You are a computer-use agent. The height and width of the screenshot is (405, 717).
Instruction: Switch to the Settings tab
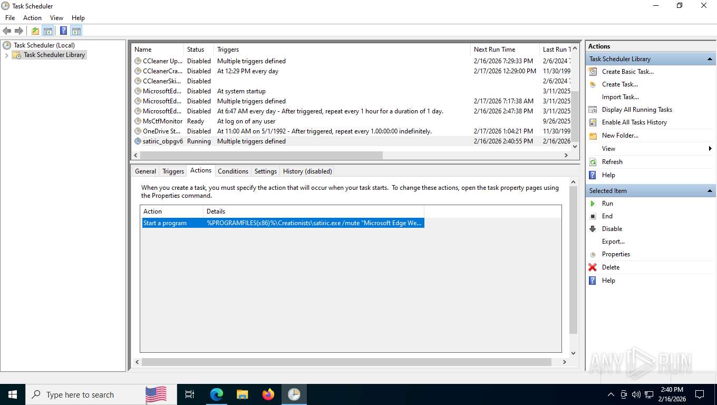[265, 171]
